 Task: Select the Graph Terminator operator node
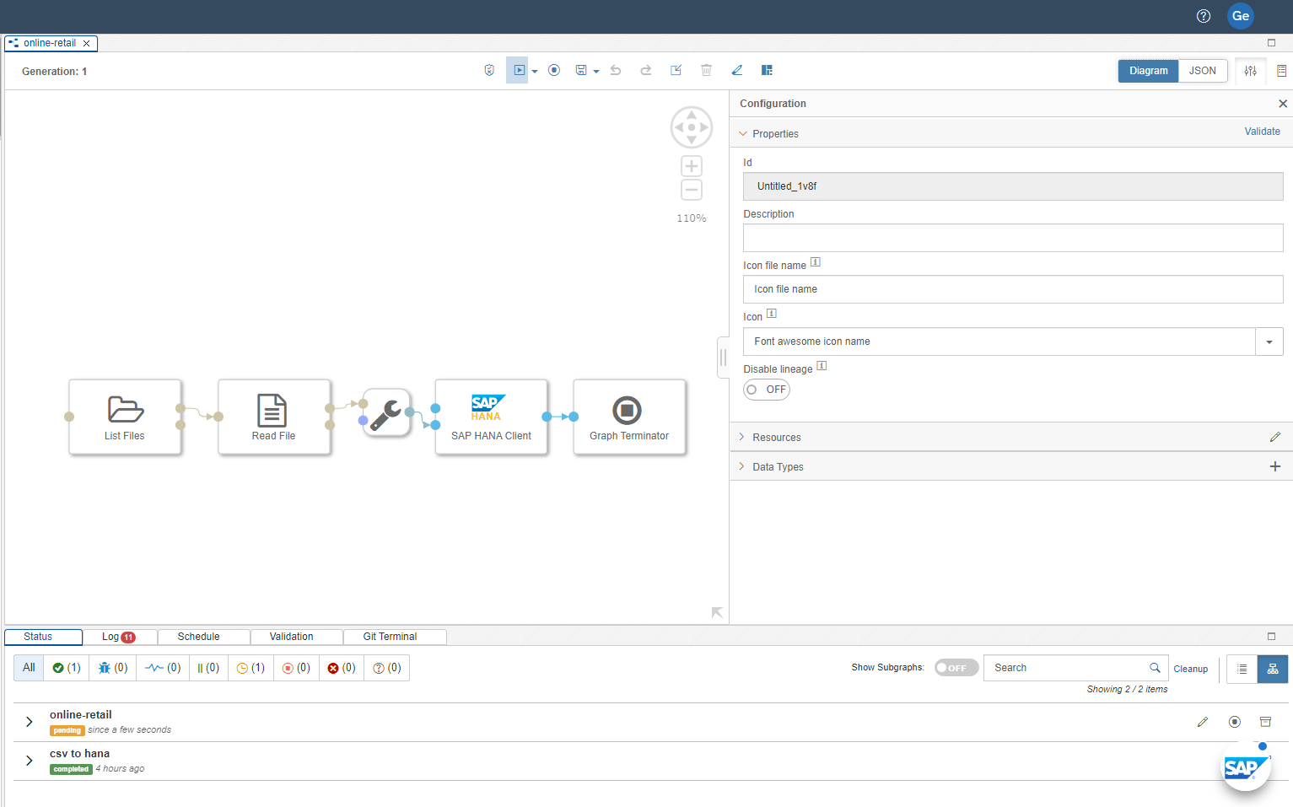click(628, 417)
